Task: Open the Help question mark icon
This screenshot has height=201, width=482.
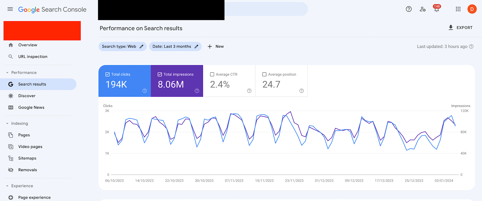Action: tap(409, 9)
